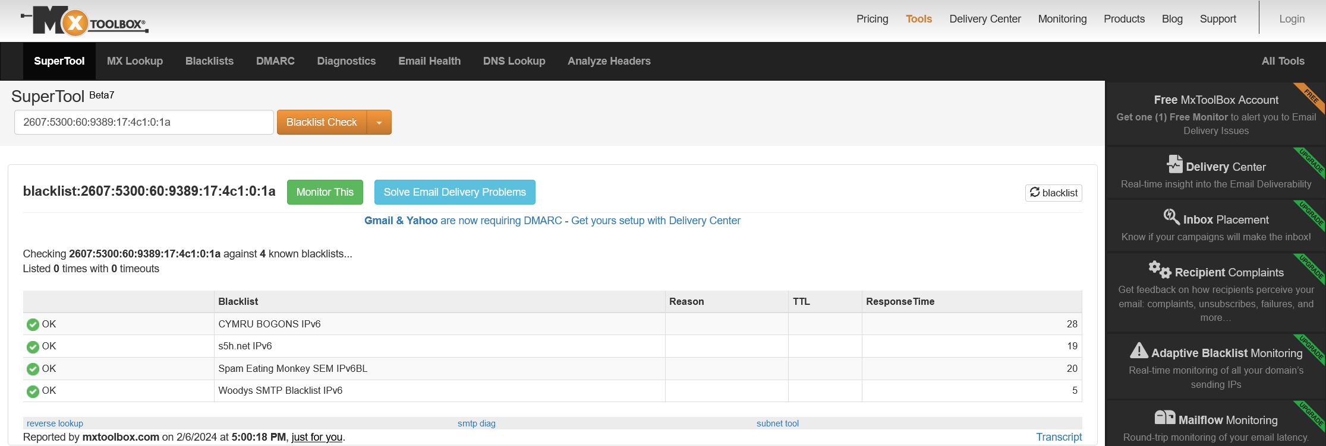Screen dimensions: 1326x446
Task: Open All Tools
Action: coord(1283,61)
